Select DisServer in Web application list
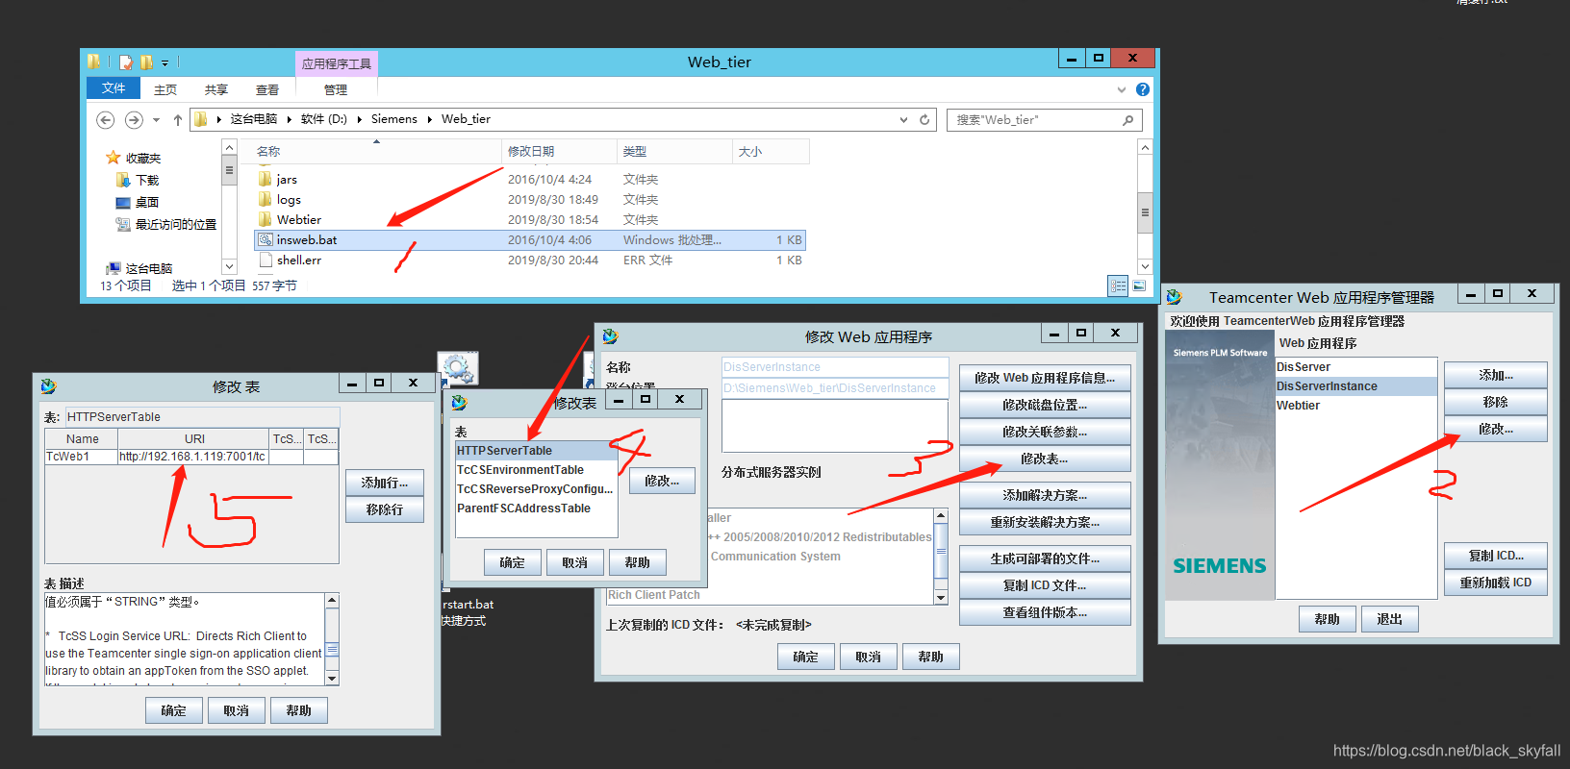Viewport: 1570px width, 769px height. click(x=1355, y=367)
